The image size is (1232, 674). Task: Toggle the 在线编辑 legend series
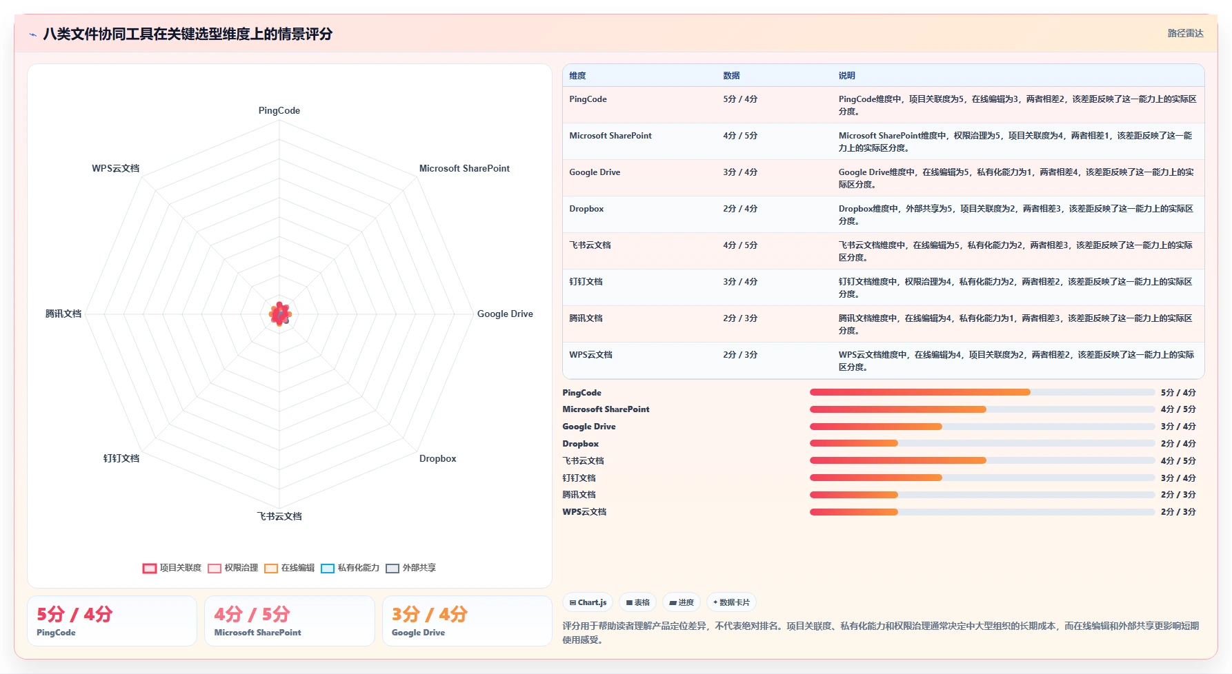289,568
